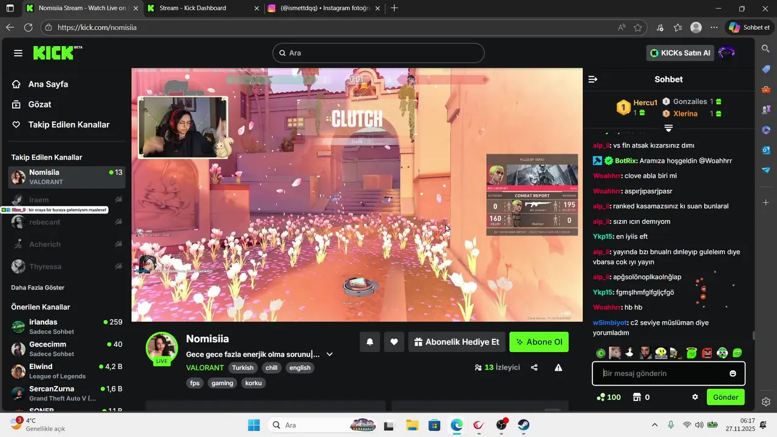The height and width of the screenshot is (437, 777).
Task: Open Gonzailes gifter profile
Action: [x=690, y=102]
